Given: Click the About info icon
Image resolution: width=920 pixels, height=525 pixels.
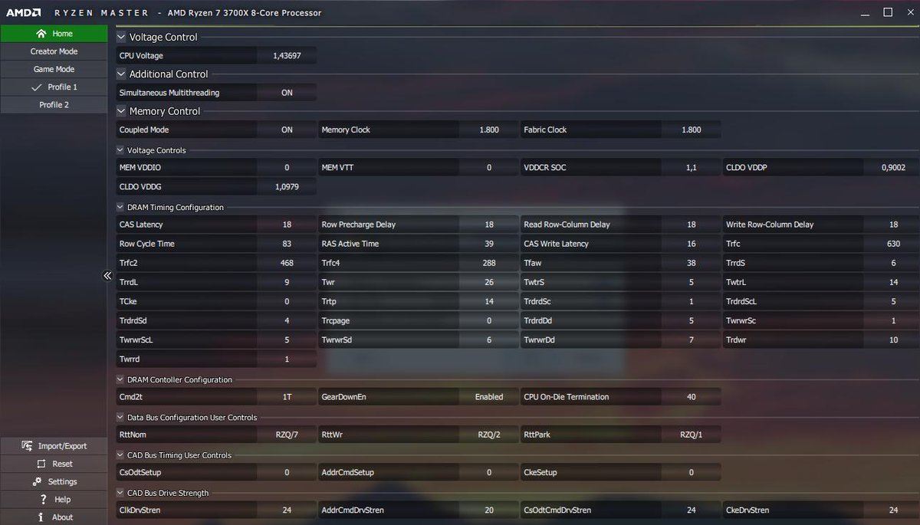Looking at the screenshot, I should pyautogui.click(x=41, y=517).
